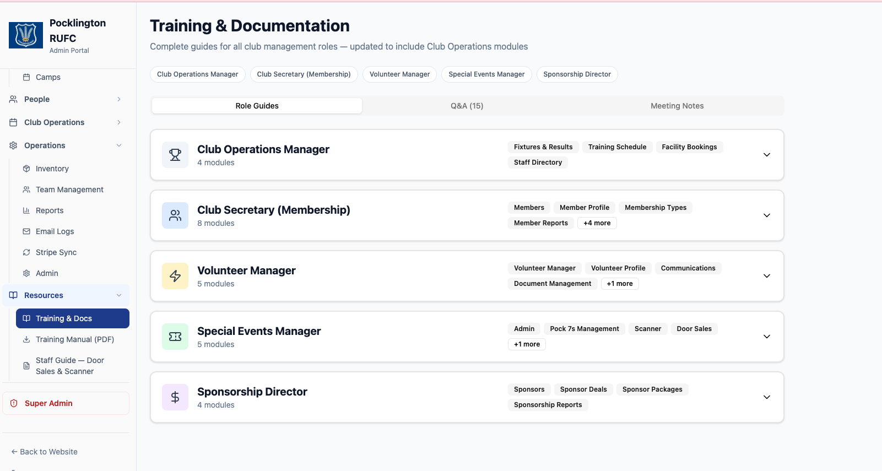Viewport: 882px width, 471px height.
Task: Open Inventory in the sidebar
Action: click(73, 169)
